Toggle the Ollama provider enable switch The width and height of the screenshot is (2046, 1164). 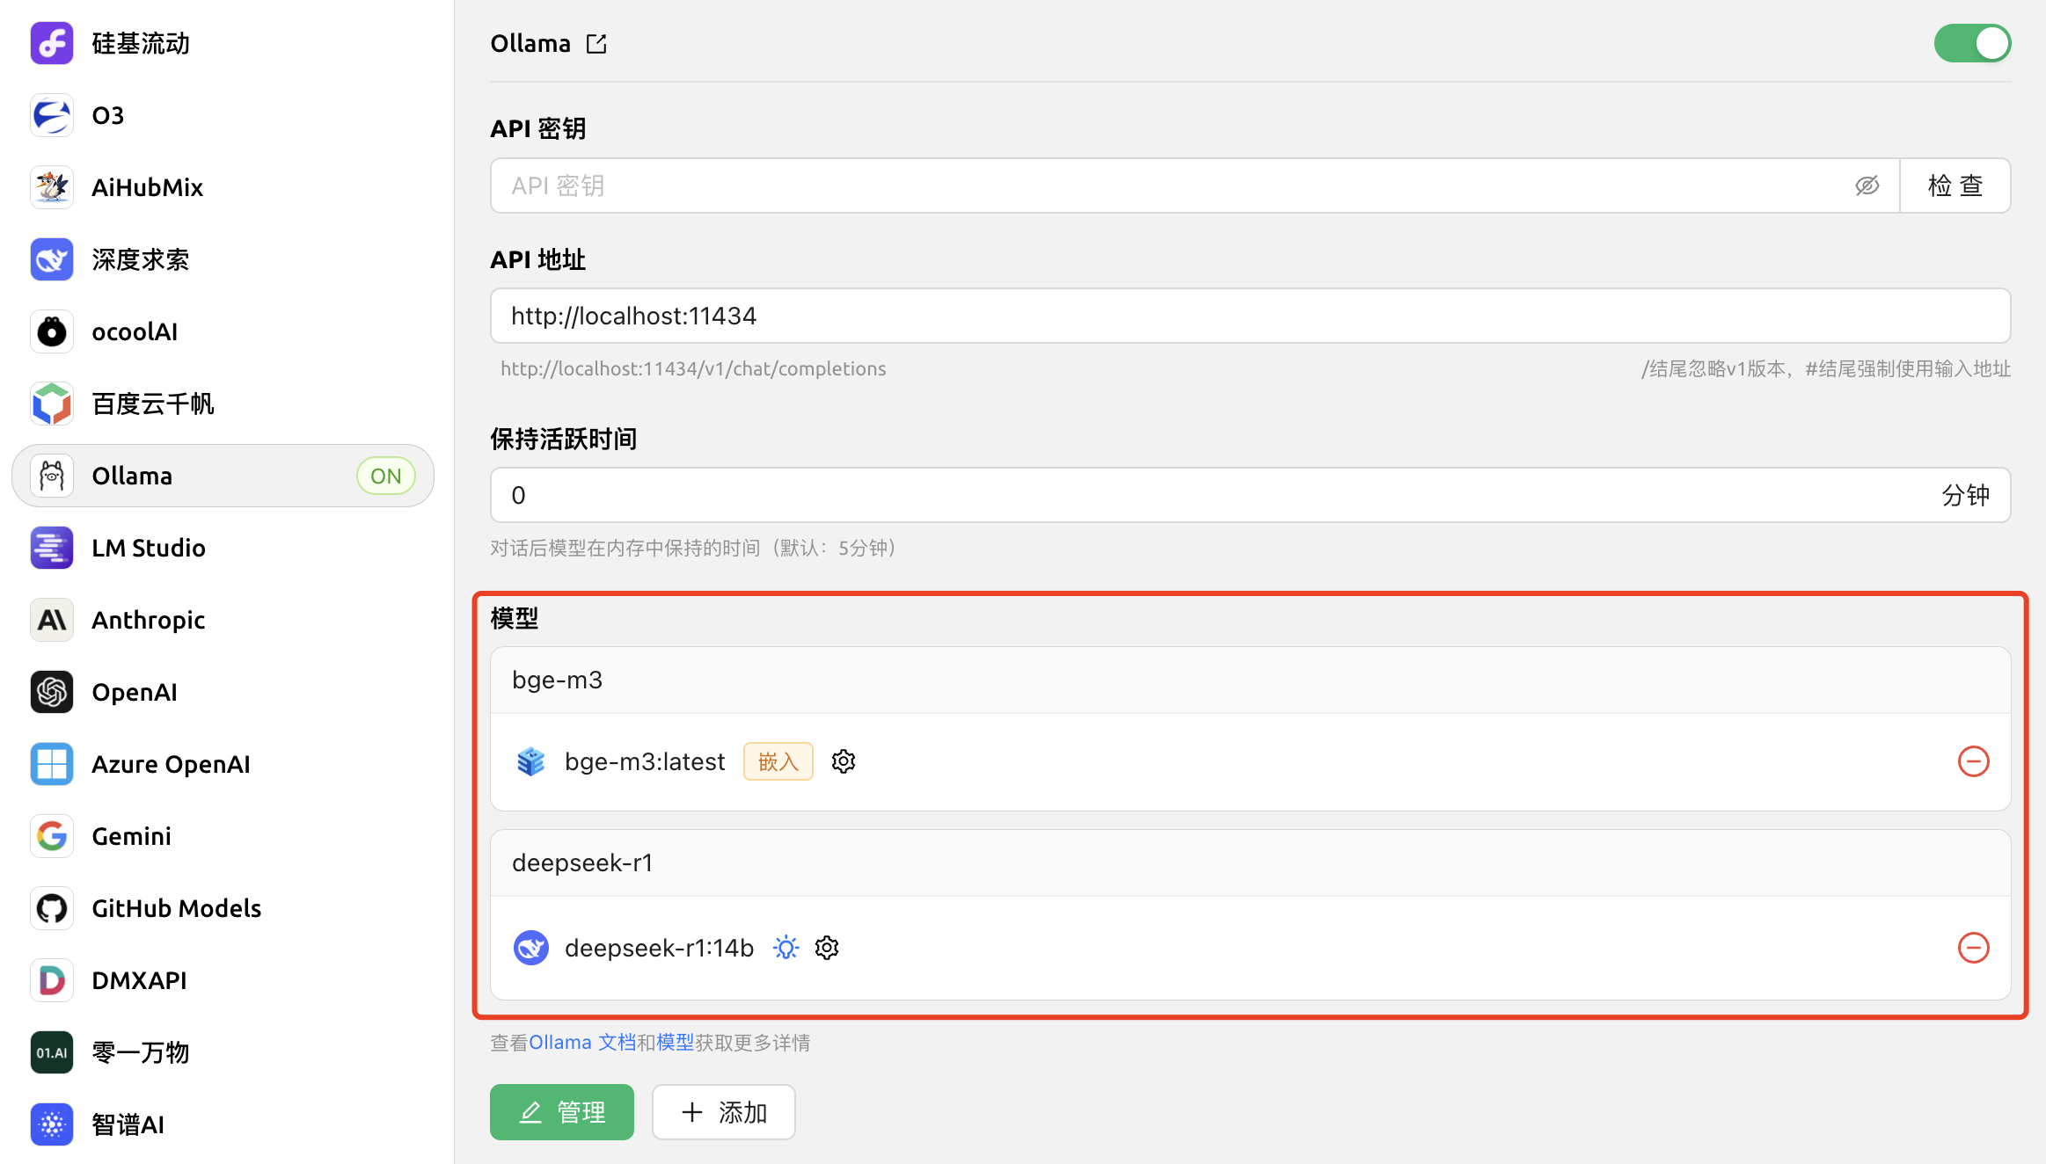pyautogui.click(x=1971, y=43)
